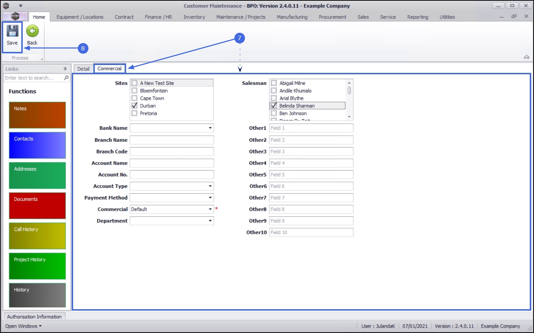Click the Links panel pin icon
Screen dimensions: 534x333
pos(65,69)
